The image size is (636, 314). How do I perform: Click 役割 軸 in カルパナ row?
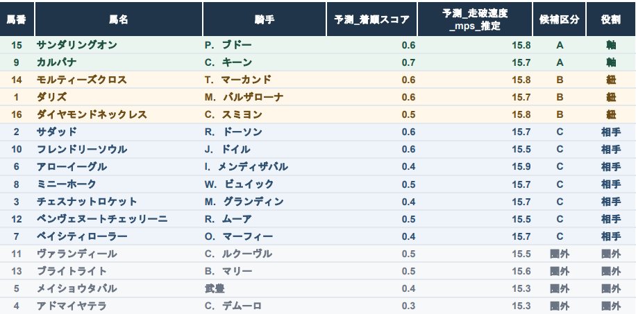click(611, 62)
